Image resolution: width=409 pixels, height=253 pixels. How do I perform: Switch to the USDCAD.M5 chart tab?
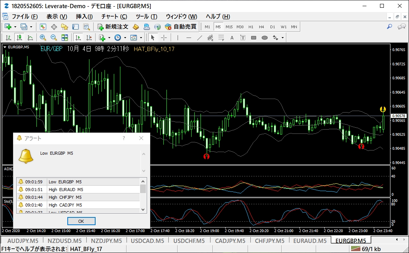147,241
